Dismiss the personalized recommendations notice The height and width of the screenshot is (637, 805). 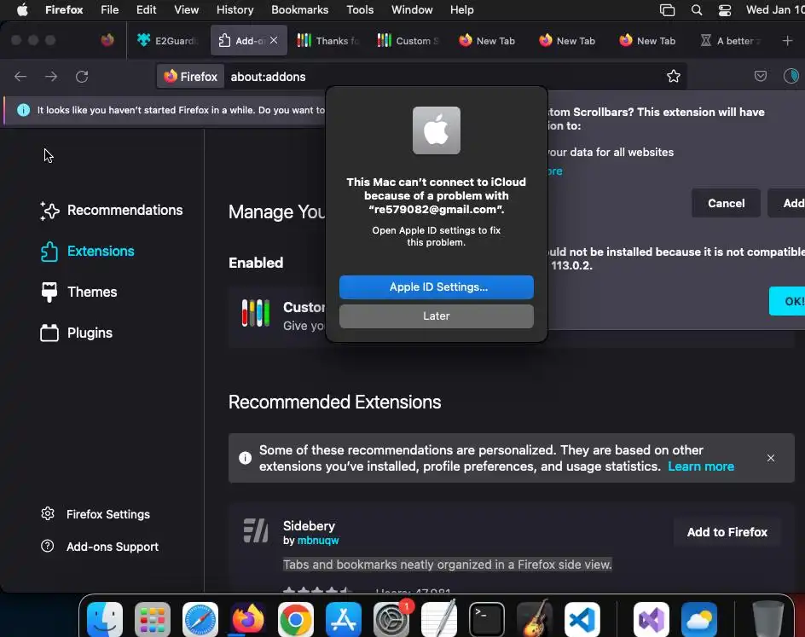(771, 458)
